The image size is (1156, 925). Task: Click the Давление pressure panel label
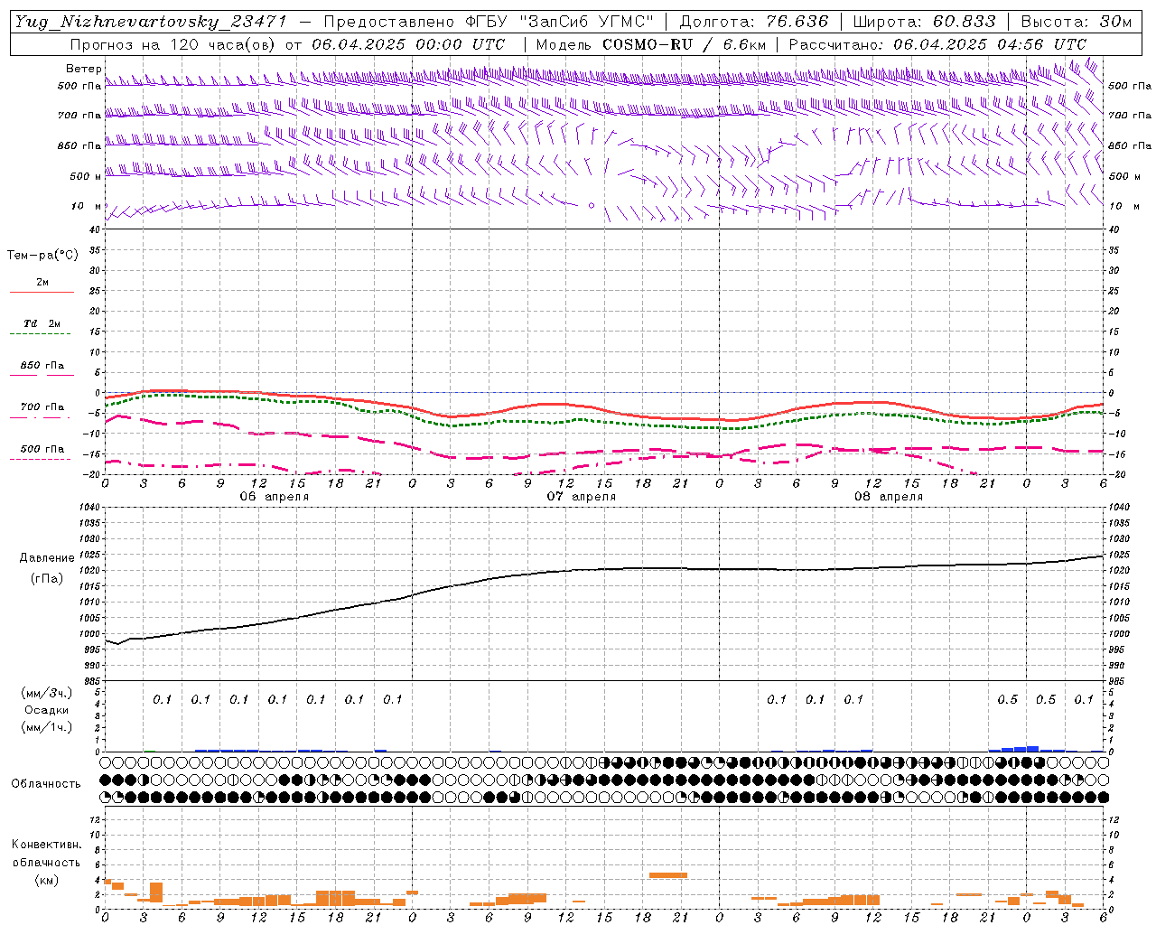point(47,558)
